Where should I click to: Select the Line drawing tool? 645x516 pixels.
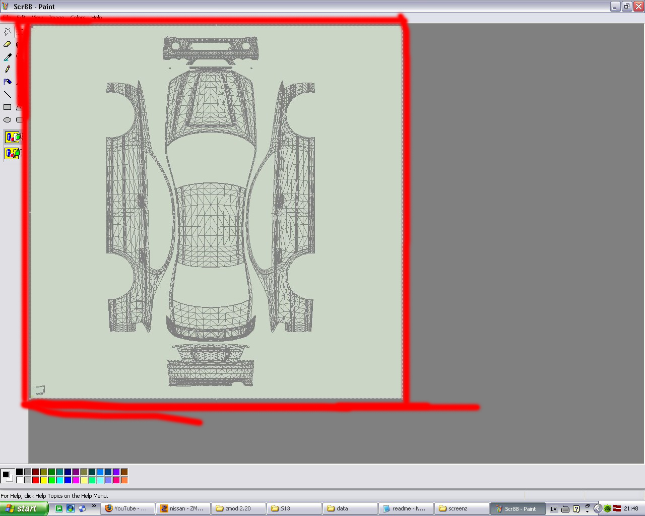pyautogui.click(x=8, y=94)
